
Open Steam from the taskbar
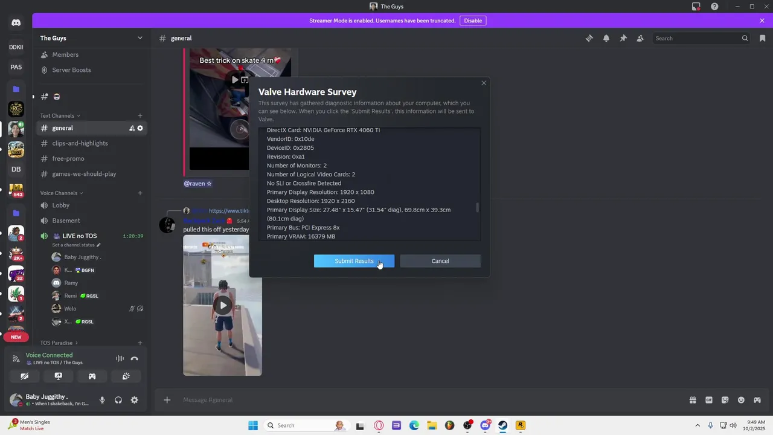point(502,425)
